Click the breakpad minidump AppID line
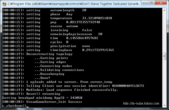 pyautogui.click(x=42, y=98)
